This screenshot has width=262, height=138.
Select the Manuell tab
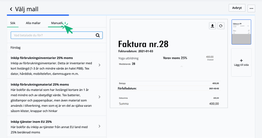[57, 23]
